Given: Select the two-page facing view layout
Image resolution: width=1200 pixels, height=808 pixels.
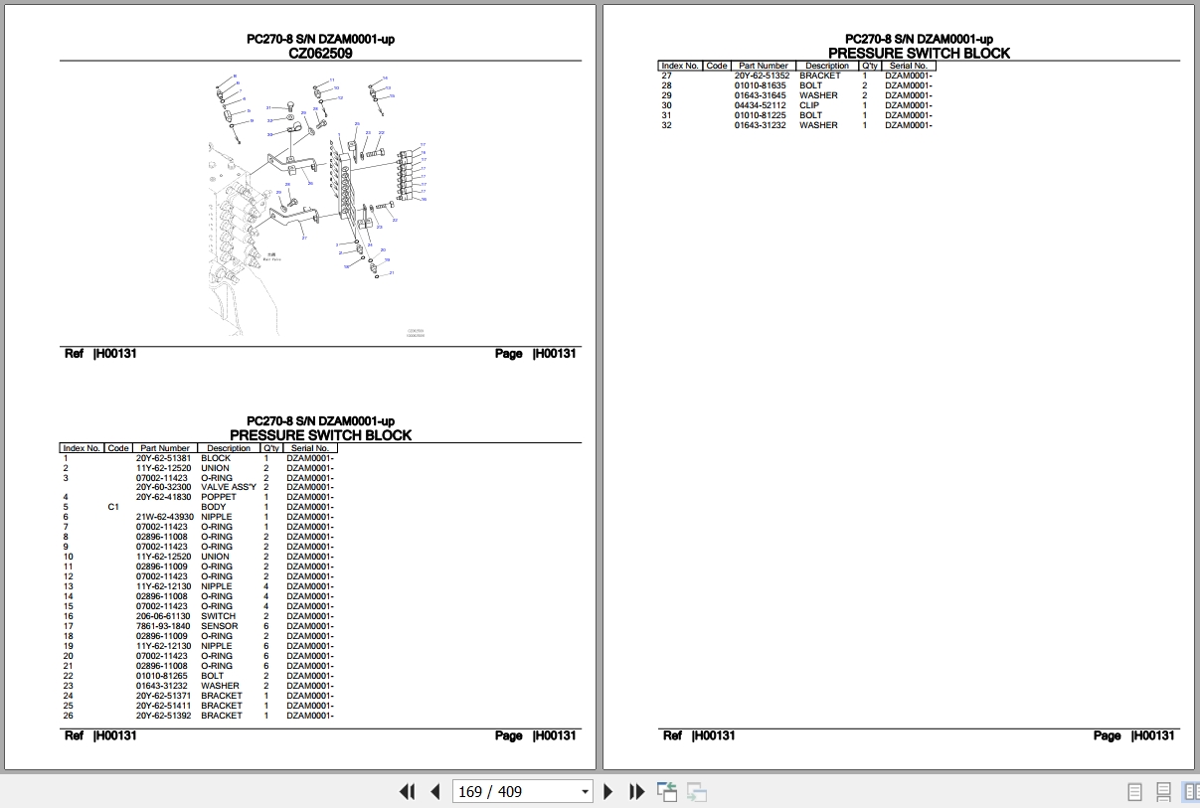Looking at the screenshot, I should tap(1191, 792).
